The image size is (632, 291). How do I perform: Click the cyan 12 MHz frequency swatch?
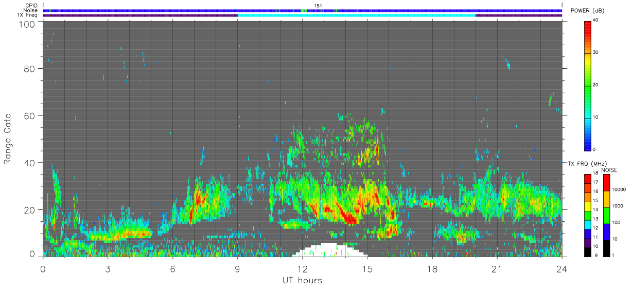pyautogui.click(x=588, y=225)
